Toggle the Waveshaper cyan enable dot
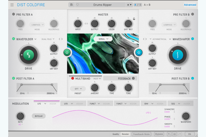The width and height of the screenshot is (206, 137). click(193, 39)
